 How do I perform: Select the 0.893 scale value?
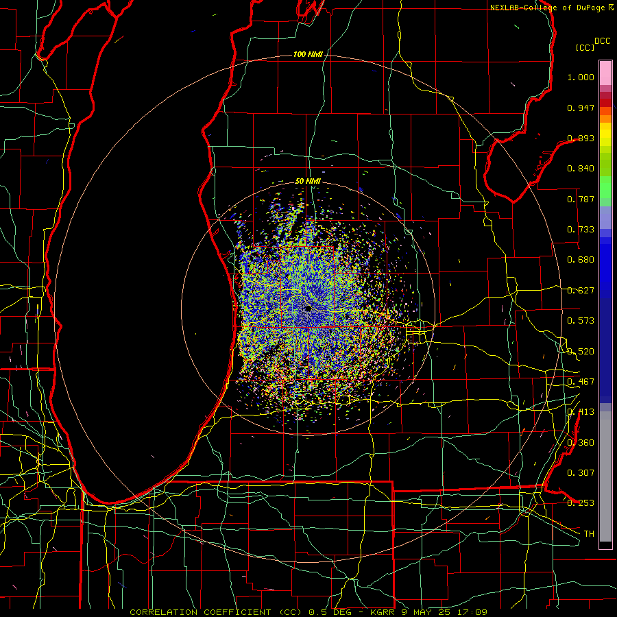pyautogui.click(x=581, y=138)
